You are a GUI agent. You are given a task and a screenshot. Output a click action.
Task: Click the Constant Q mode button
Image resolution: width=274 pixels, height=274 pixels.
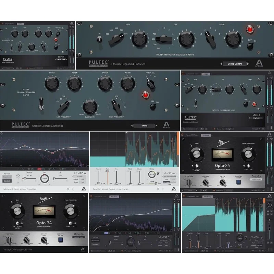pyautogui.click(x=7, y=181)
